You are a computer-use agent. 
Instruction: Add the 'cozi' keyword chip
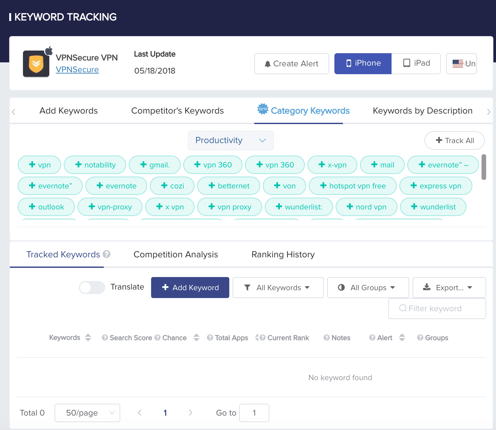point(172,186)
